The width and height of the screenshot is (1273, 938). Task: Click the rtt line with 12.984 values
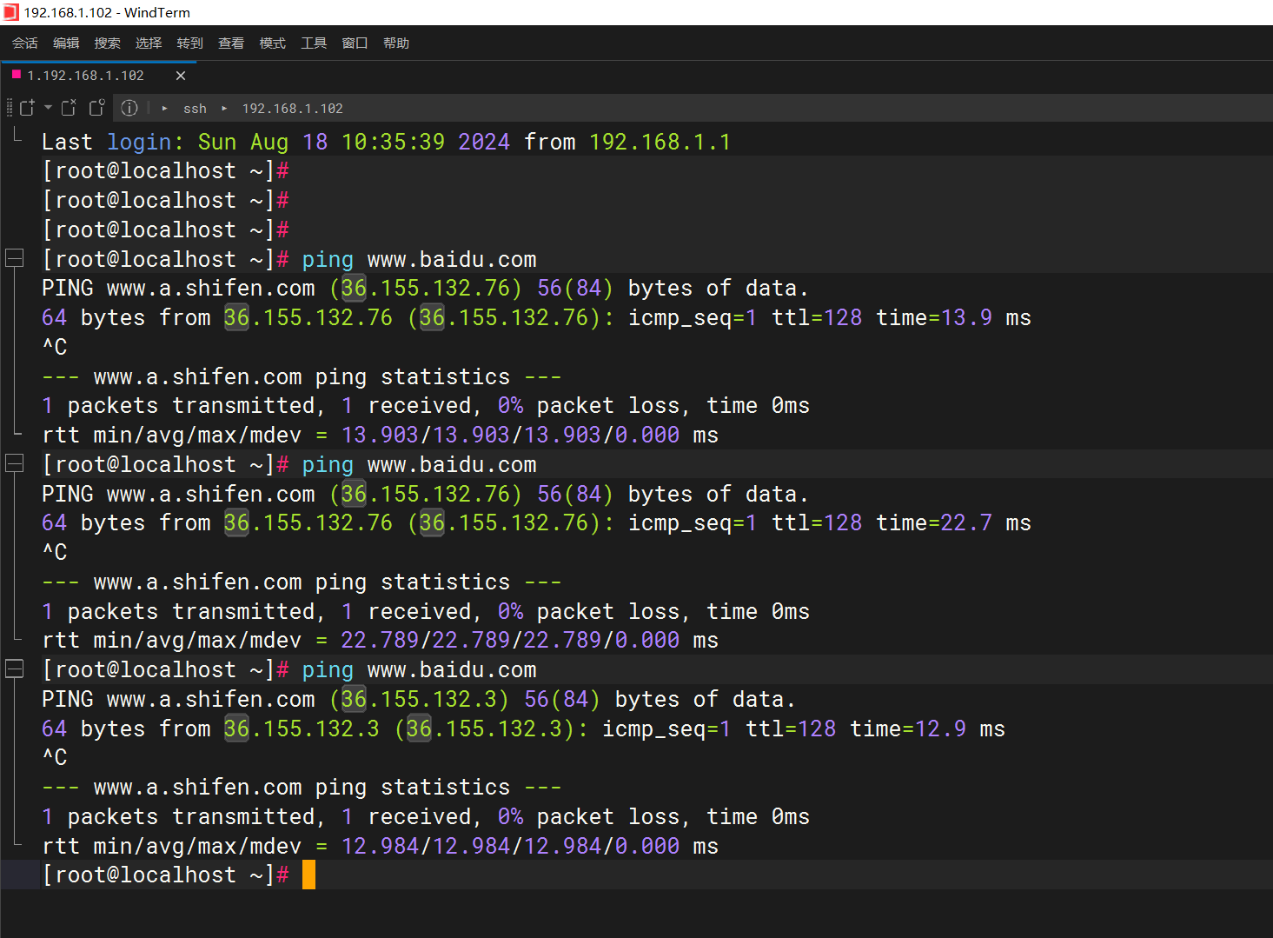[381, 846]
